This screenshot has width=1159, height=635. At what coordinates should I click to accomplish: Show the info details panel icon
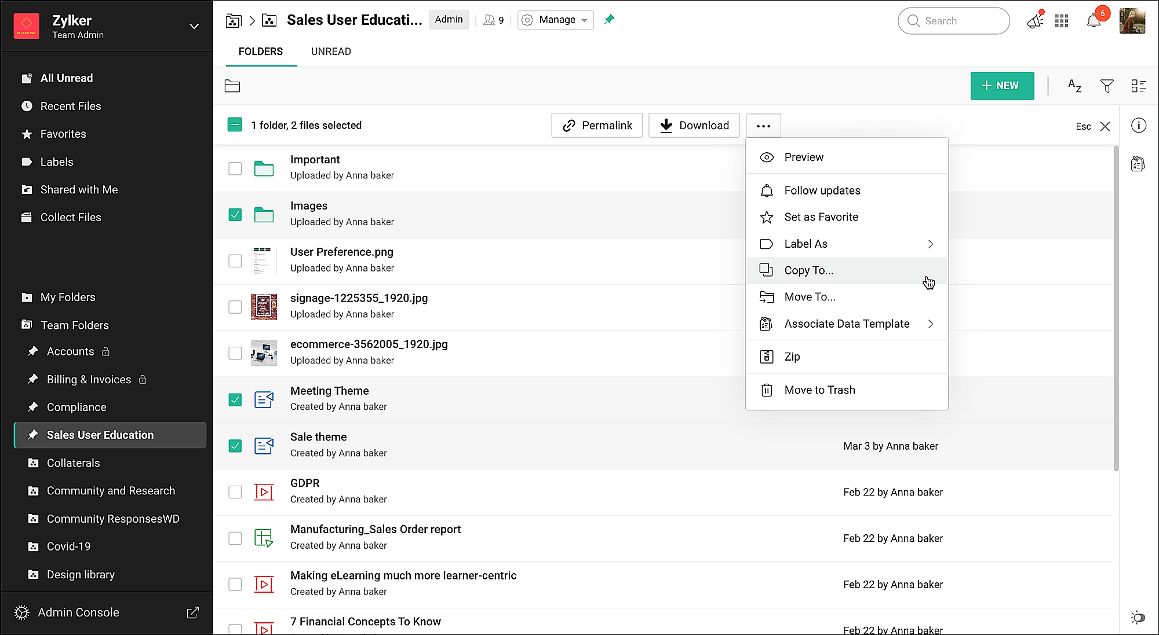pos(1138,126)
